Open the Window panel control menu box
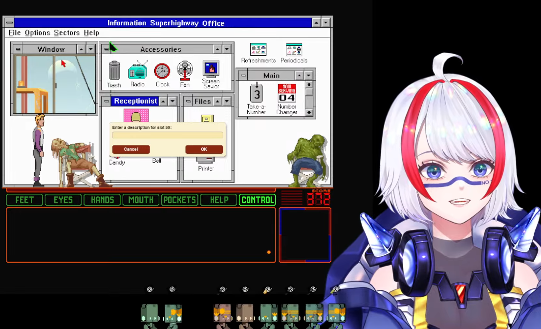The width and height of the screenshot is (541, 329). pos(18,49)
